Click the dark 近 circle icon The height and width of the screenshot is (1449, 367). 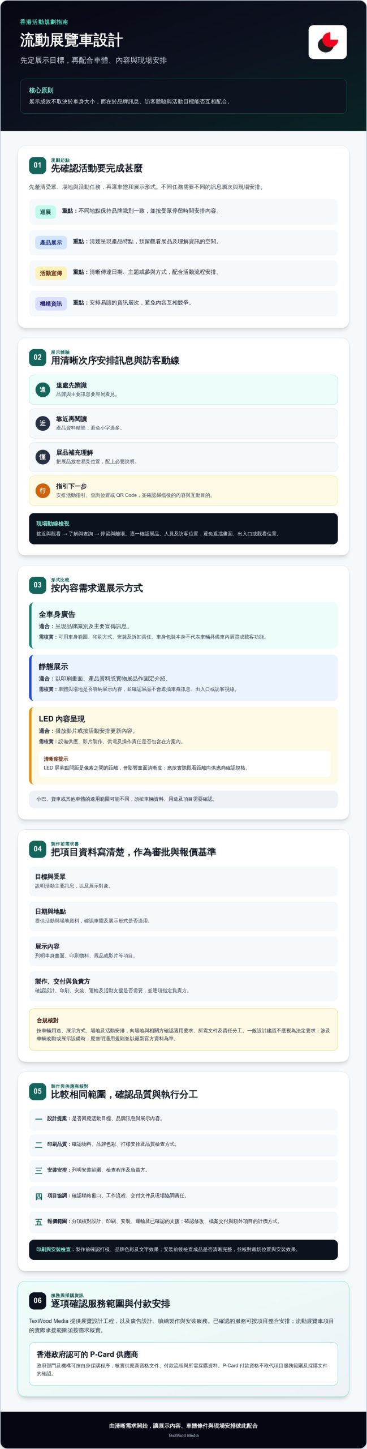point(42,423)
